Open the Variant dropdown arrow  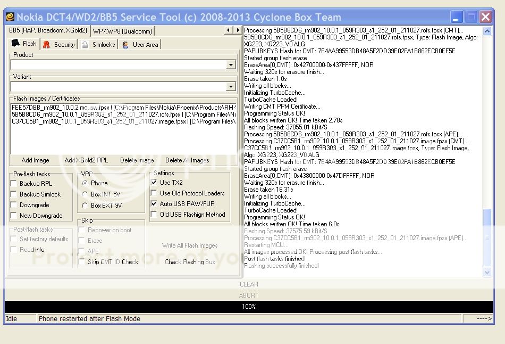pos(231,87)
